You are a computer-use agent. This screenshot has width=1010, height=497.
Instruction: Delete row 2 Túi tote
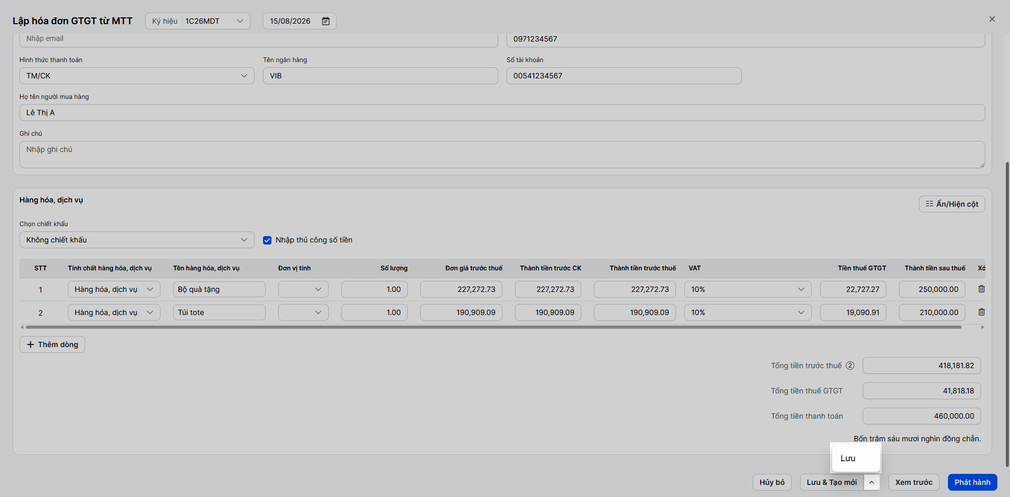982,312
